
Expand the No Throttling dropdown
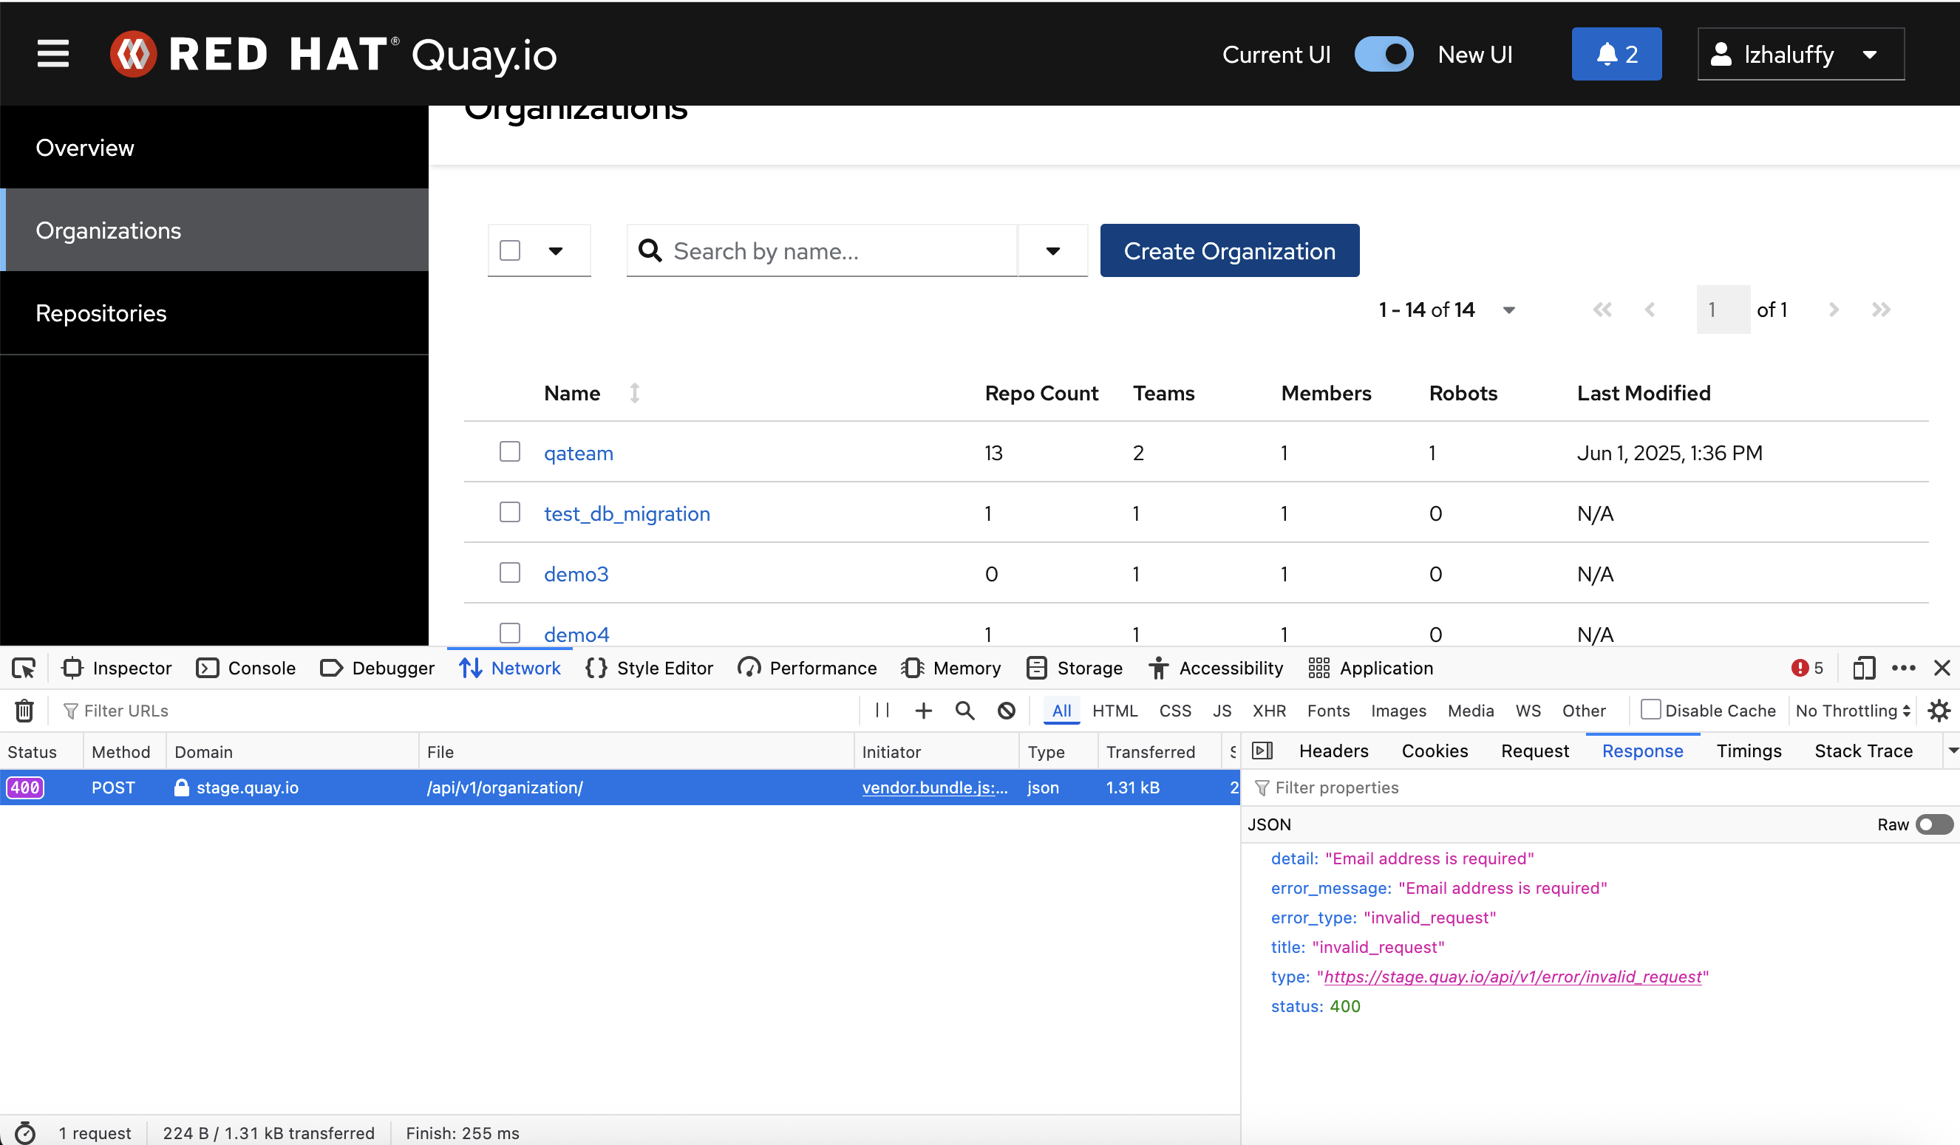coord(1852,711)
